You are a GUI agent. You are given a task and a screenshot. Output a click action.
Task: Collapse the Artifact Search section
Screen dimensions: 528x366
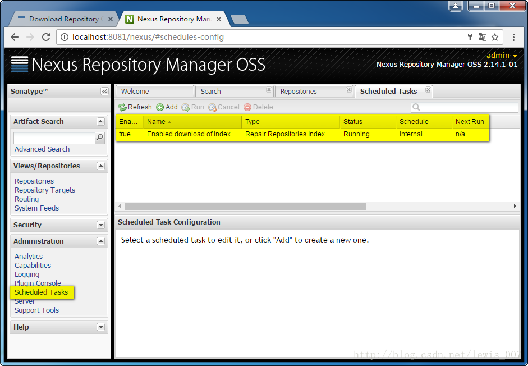point(100,122)
